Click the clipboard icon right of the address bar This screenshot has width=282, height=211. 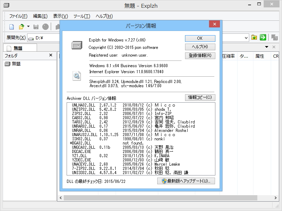[x=275, y=37]
